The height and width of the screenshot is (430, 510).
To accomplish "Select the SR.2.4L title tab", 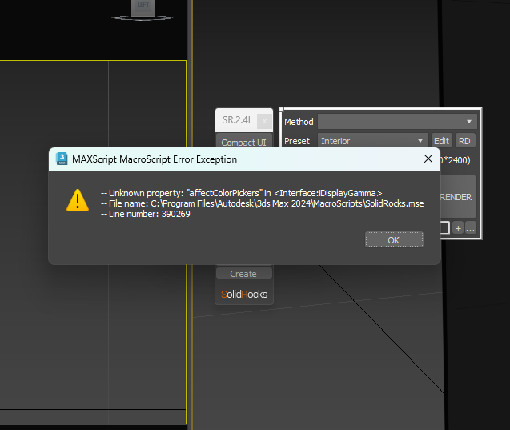I will 237,120.
